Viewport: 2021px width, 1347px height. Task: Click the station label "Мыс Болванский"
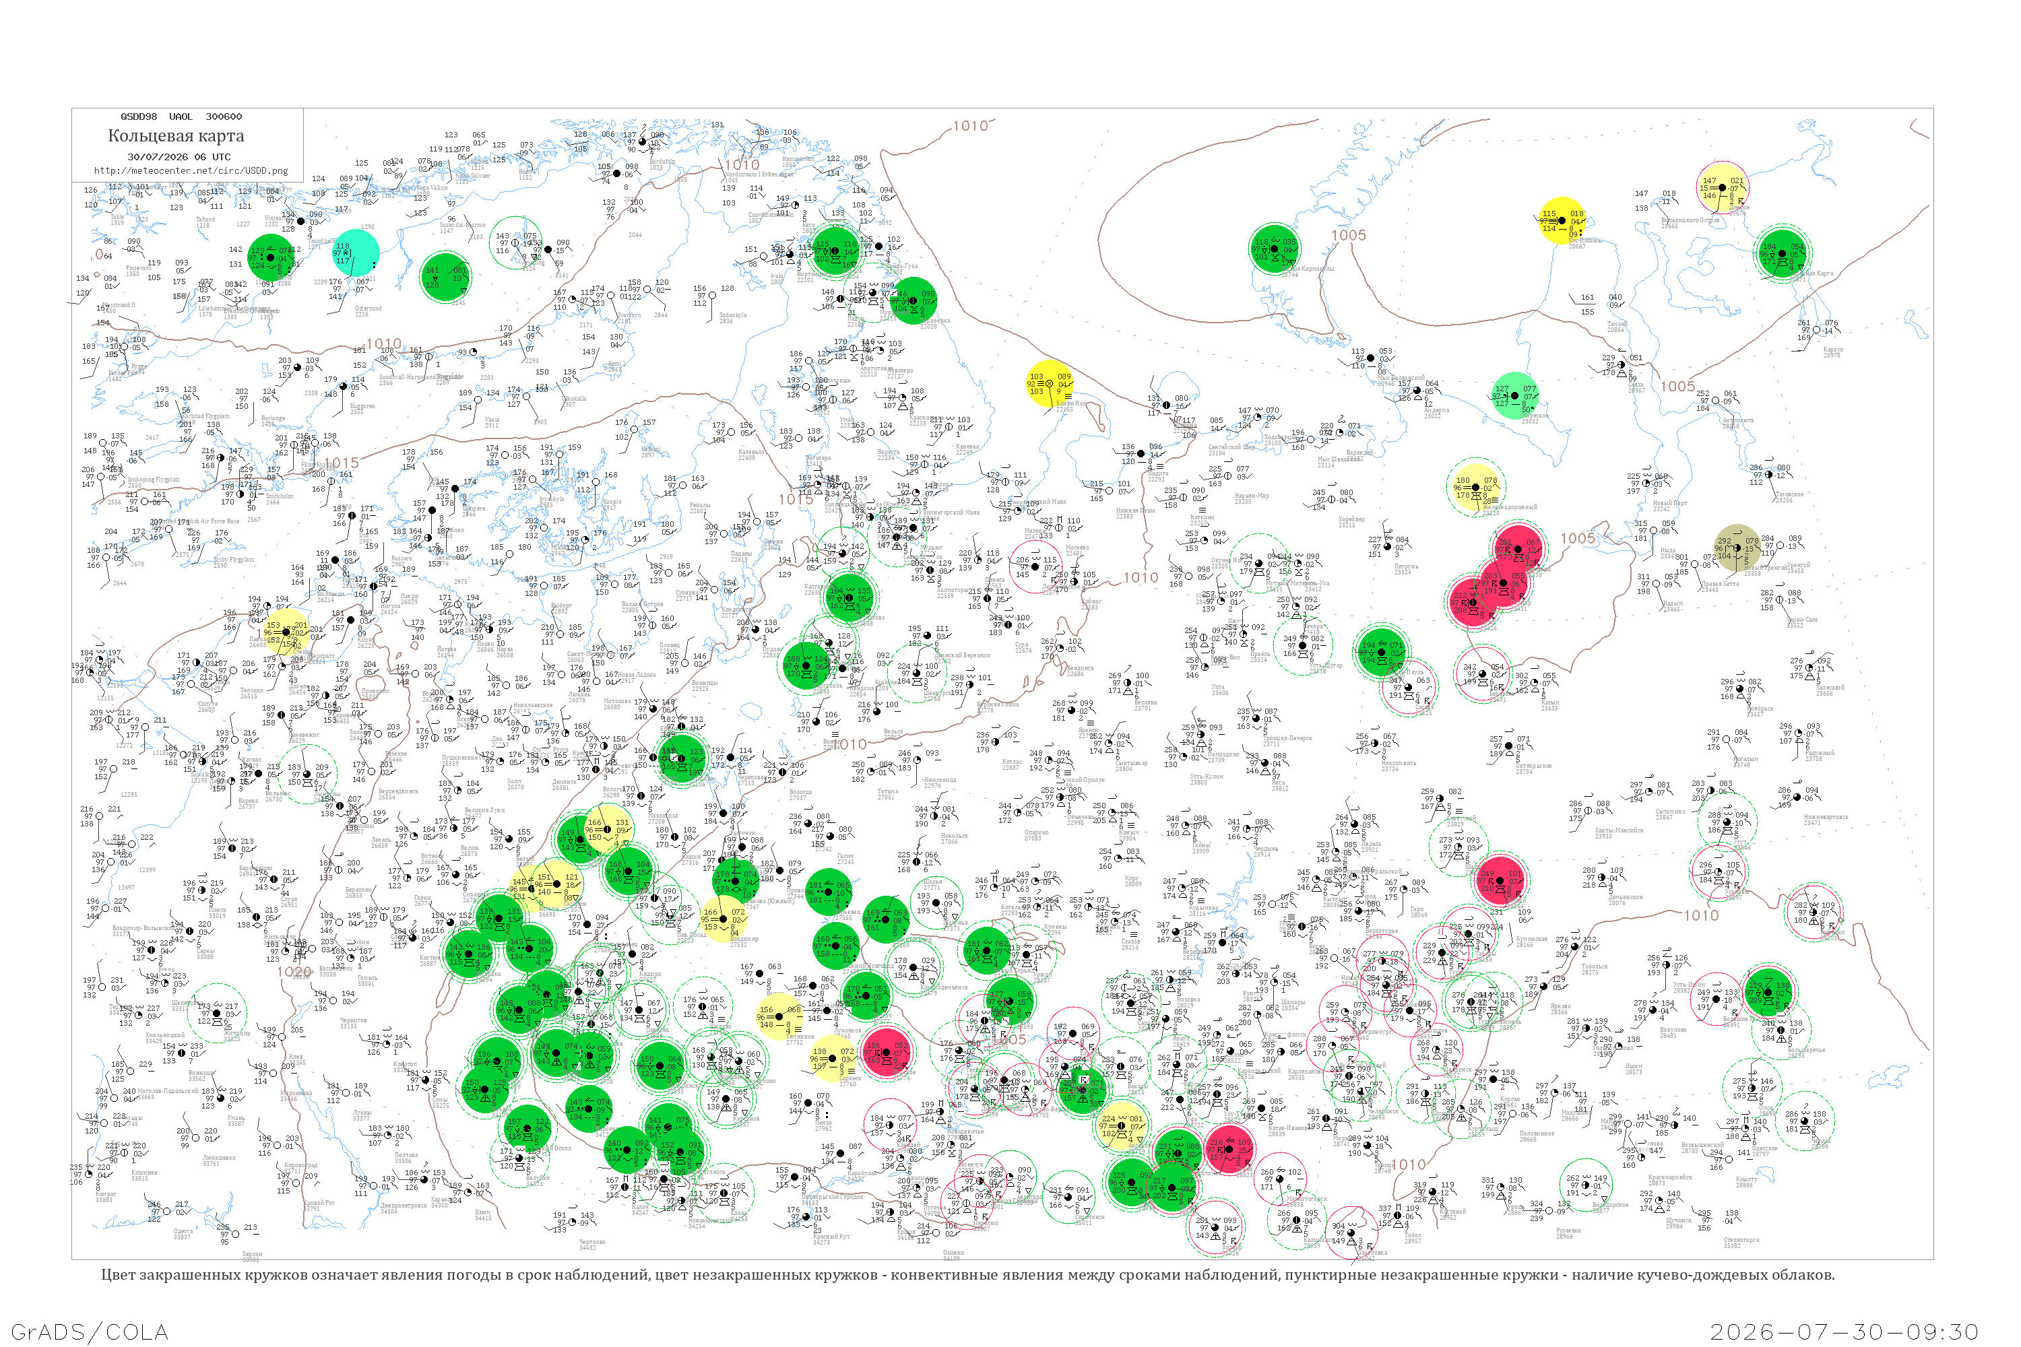pos(1401,378)
